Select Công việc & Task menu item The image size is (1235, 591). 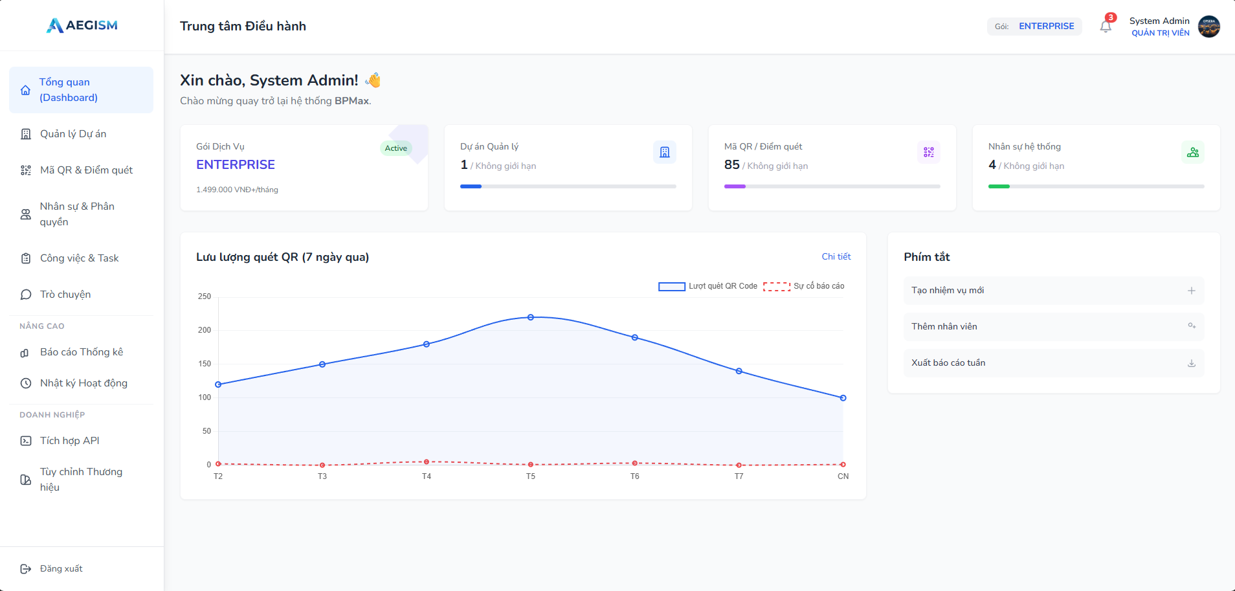pos(79,258)
